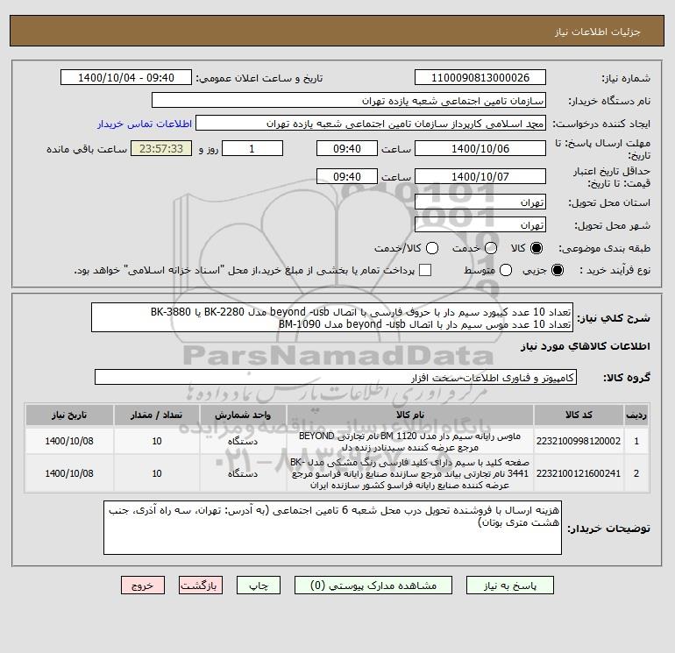Click the general need description text box

[x=332, y=317]
